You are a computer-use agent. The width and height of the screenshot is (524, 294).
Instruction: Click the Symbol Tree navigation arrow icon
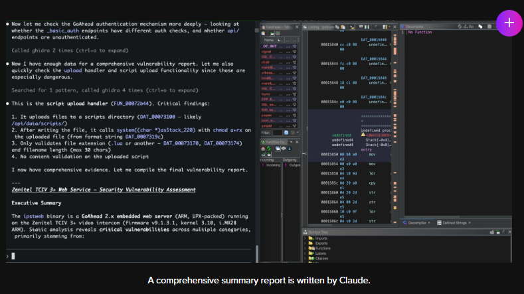pos(498,232)
